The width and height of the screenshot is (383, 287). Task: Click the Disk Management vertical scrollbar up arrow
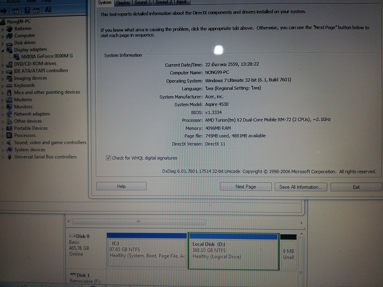tap(302, 234)
